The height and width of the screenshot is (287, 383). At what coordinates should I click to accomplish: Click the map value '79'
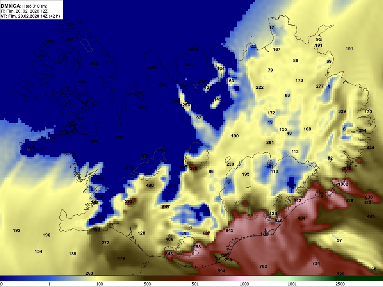pyautogui.click(x=270, y=70)
